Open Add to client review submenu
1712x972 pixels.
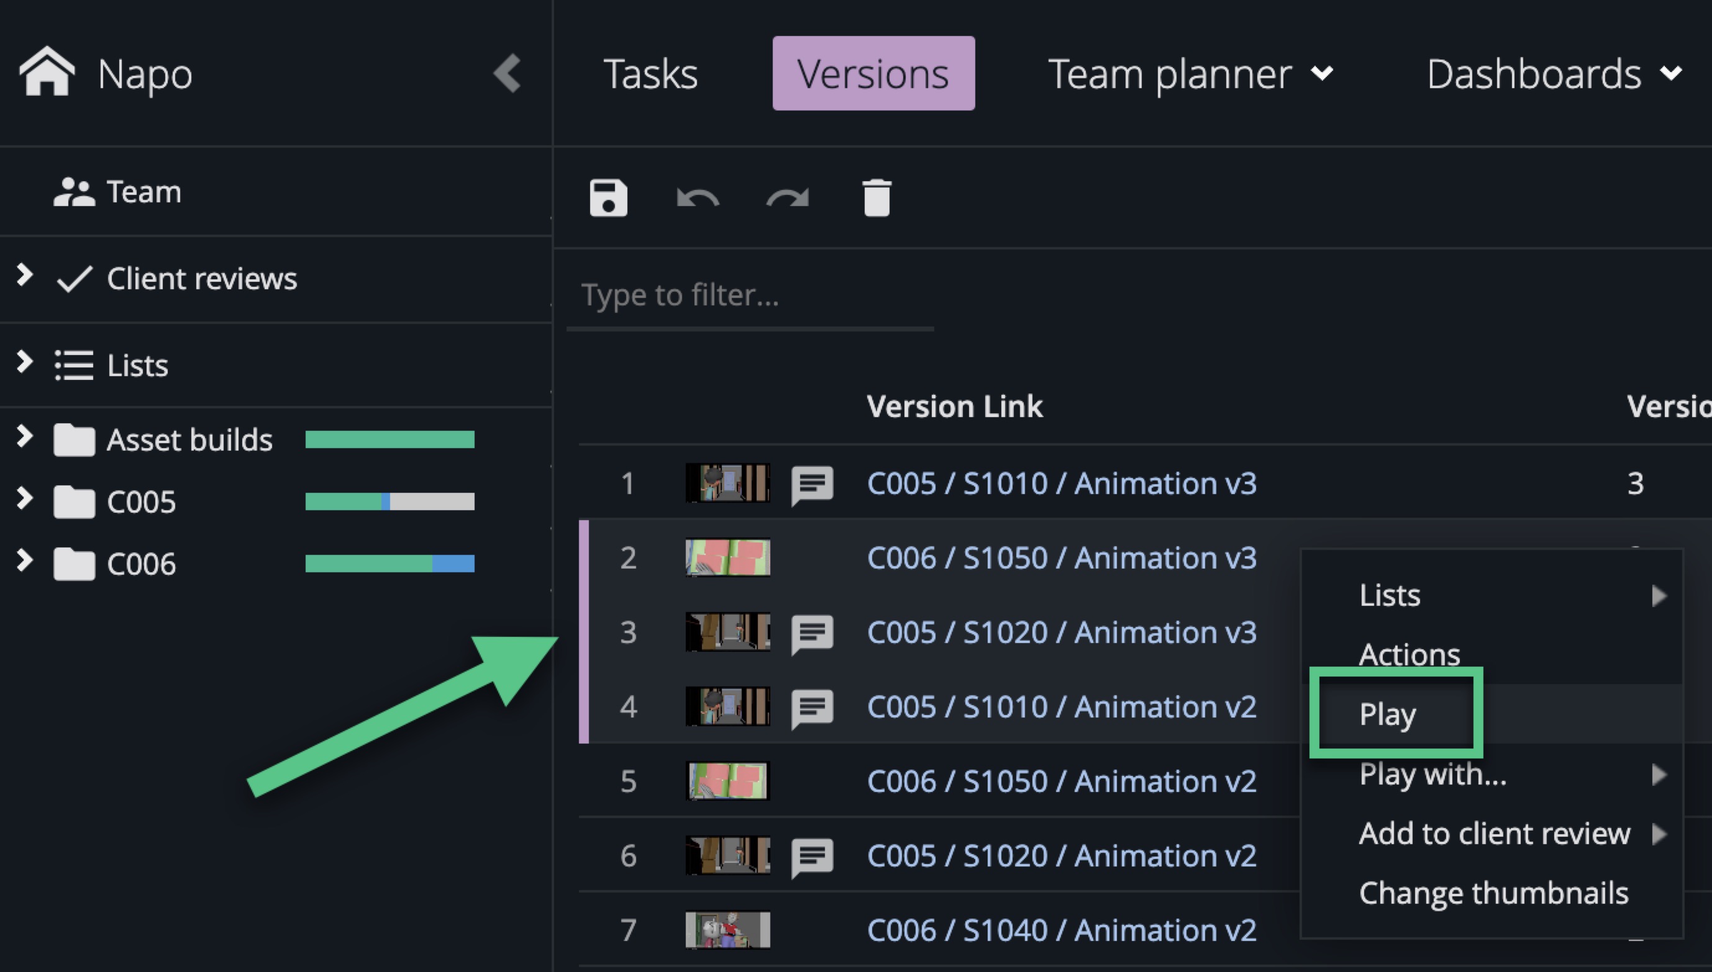[1494, 833]
